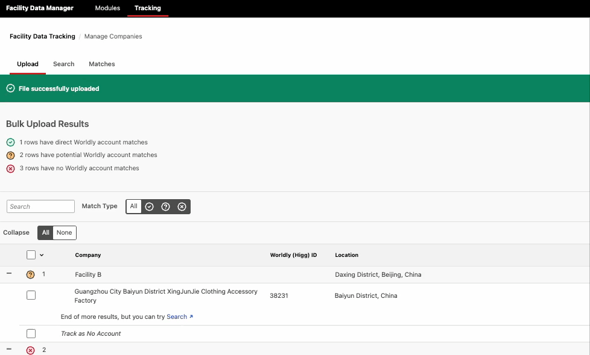The image size is (590, 355).
Task: Check the Track as No Account option
Action: coord(31,333)
